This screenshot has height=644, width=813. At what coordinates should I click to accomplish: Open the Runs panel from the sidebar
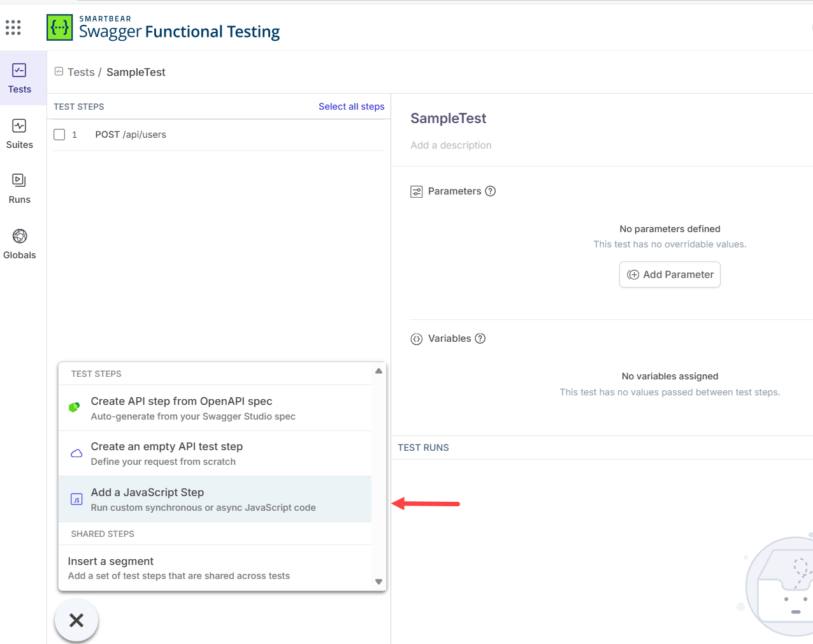19,188
